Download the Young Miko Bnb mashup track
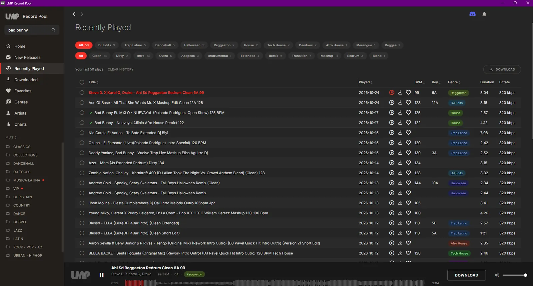Viewport: 533px width, 286px height. click(400, 213)
